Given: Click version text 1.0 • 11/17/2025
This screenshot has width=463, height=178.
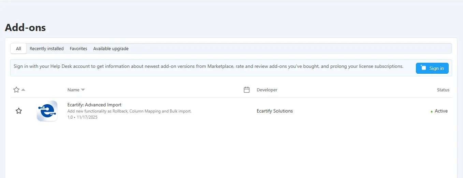Looking at the screenshot, I should pyautogui.click(x=82, y=117).
